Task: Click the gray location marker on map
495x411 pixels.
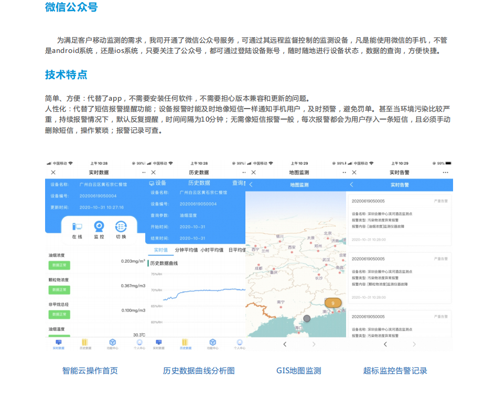Action: click(307, 319)
